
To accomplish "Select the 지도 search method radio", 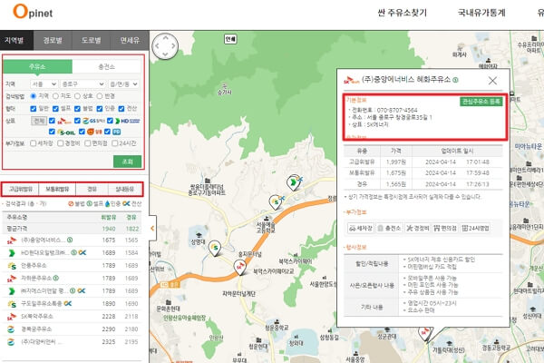I will click(55, 96).
